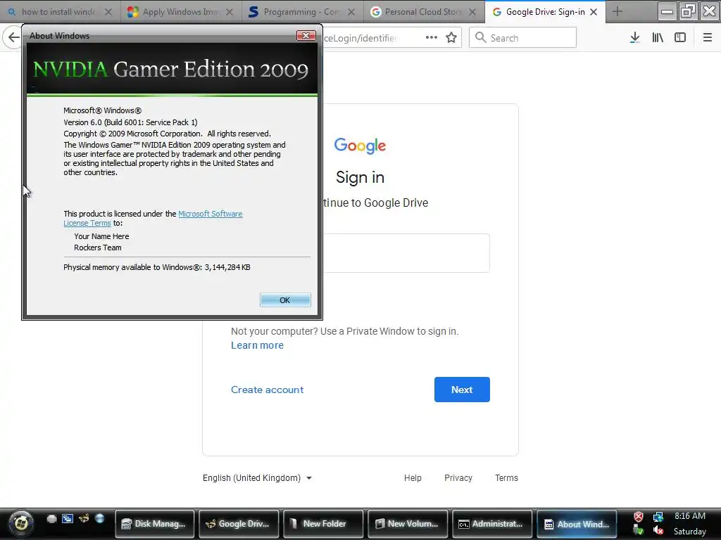Click the 8:16 AM taskbar clock
Image resolution: width=721 pixels, height=540 pixels.
pos(690,516)
